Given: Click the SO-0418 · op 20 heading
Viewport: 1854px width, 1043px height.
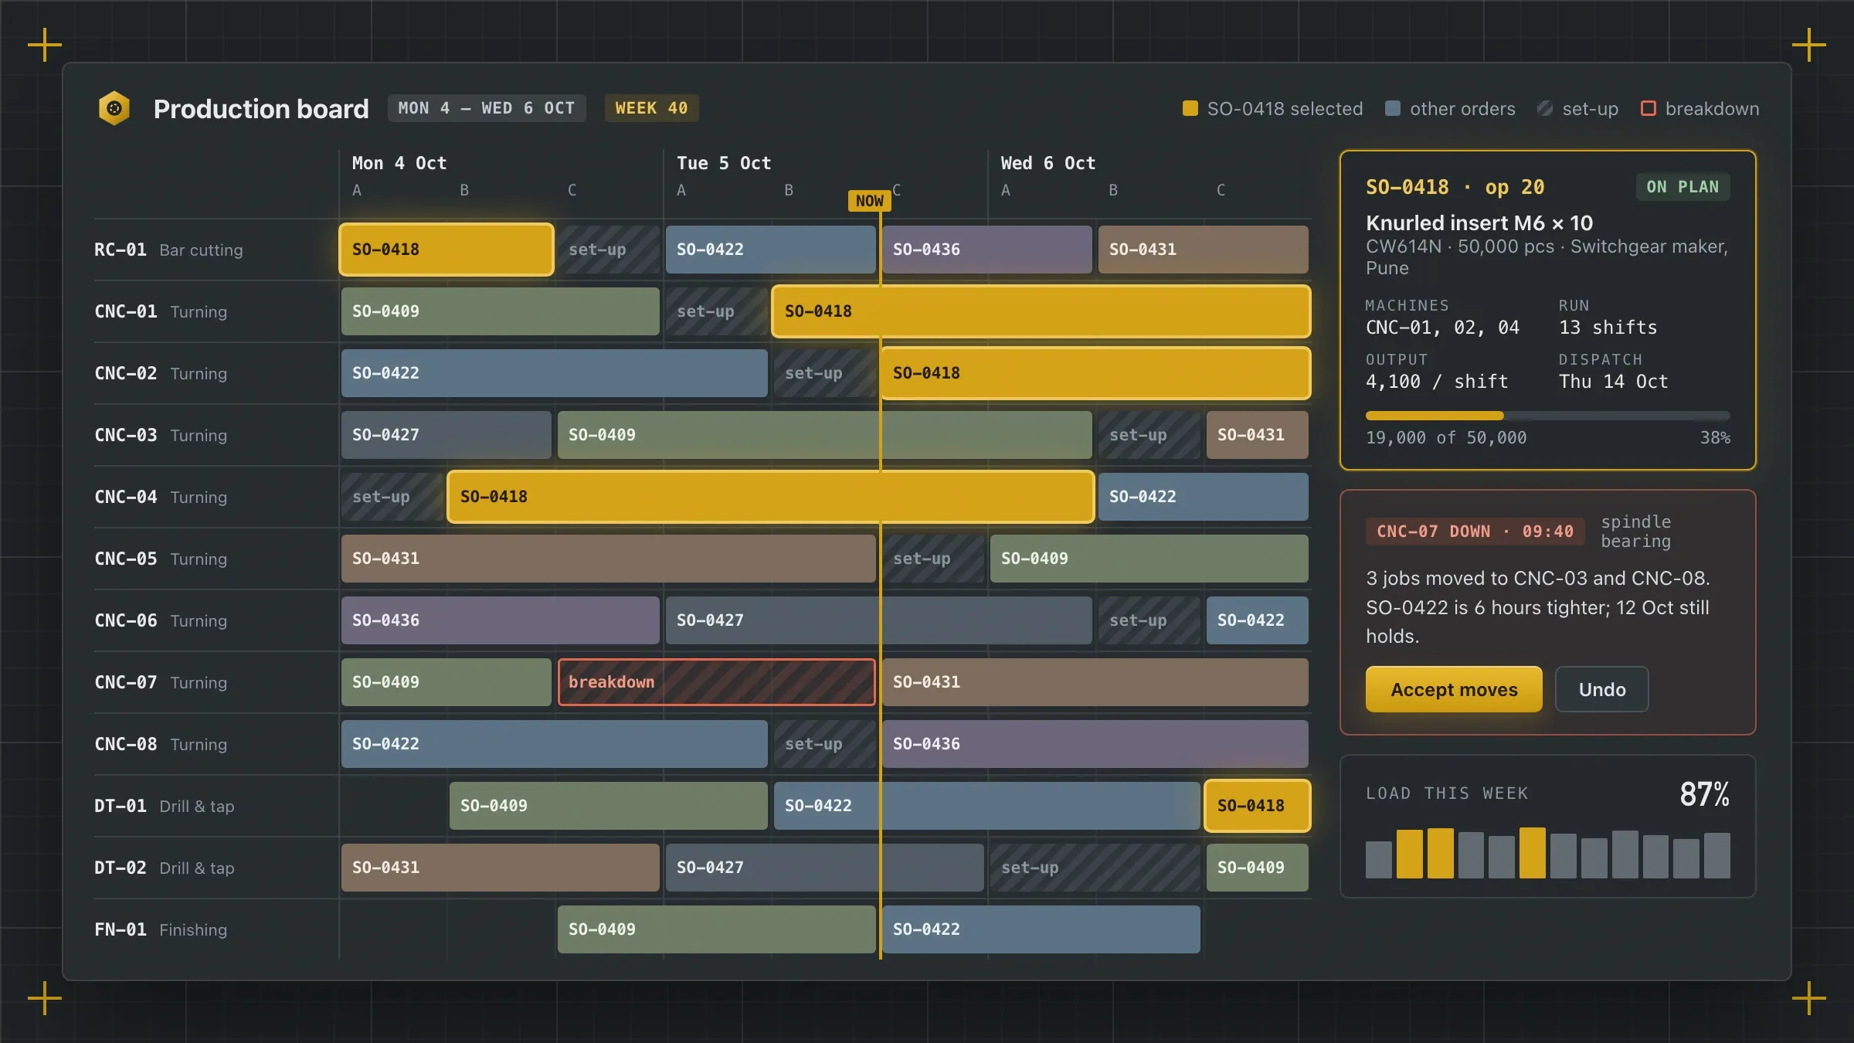Looking at the screenshot, I should [x=1455, y=187].
